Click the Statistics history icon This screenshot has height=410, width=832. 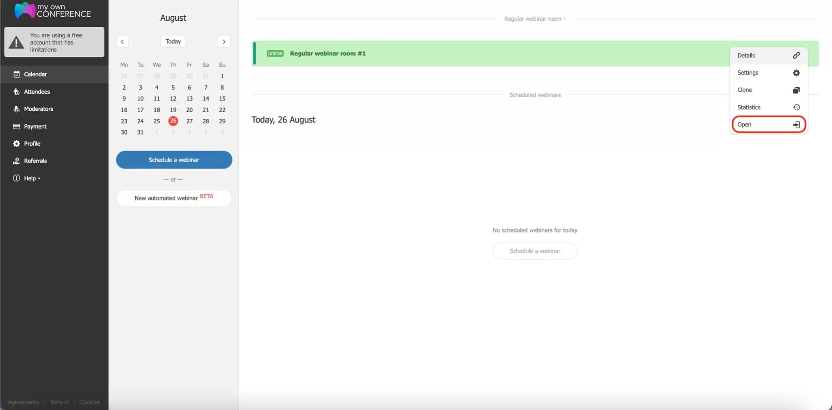click(x=796, y=107)
